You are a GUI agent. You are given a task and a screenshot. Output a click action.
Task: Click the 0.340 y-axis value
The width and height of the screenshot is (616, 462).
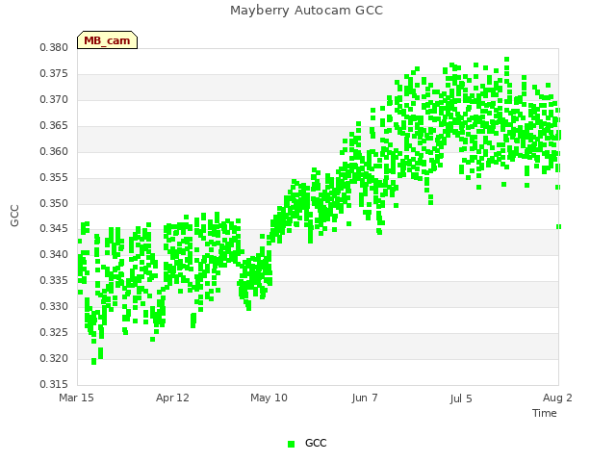tap(54, 254)
